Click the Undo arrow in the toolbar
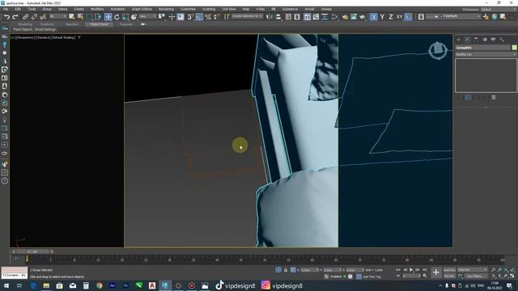Screen dimensions: 518x291 [6, 16]
